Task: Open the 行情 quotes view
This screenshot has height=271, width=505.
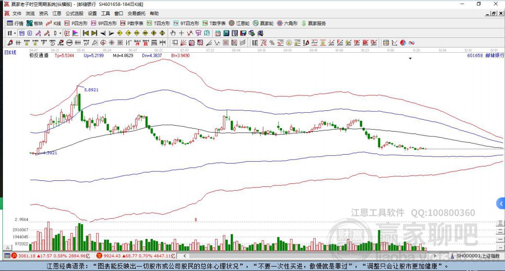Action: pyautogui.click(x=15, y=23)
